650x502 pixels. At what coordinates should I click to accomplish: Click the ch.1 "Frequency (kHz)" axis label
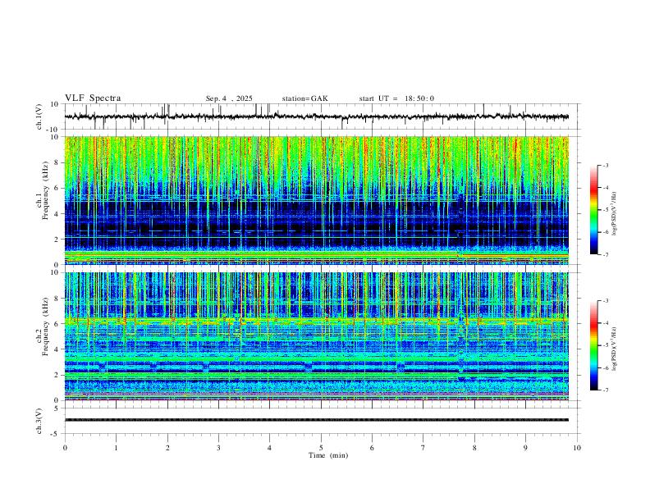pos(45,192)
